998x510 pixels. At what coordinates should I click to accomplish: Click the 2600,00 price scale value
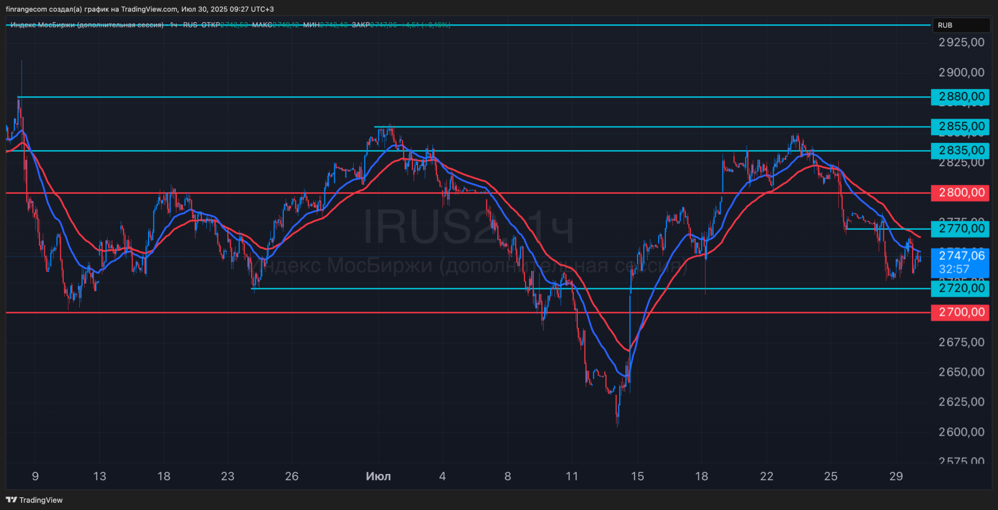pos(961,432)
